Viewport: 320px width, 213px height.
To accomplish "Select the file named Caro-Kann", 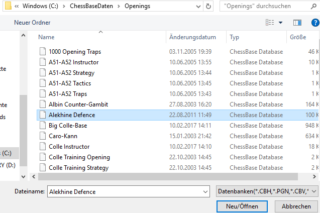I will point(63,136).
